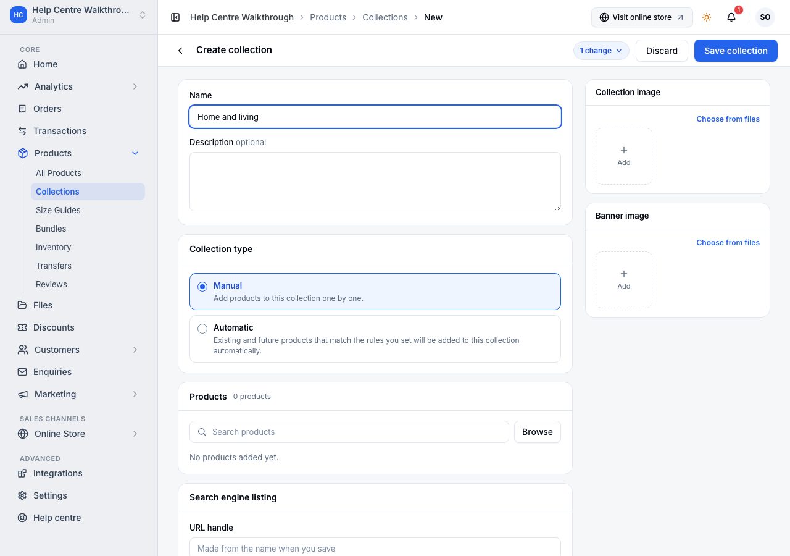The width and height of the screenshot is (790, 556).
Task: Select the Automatic collection type
Action: (x=375, y=339)
